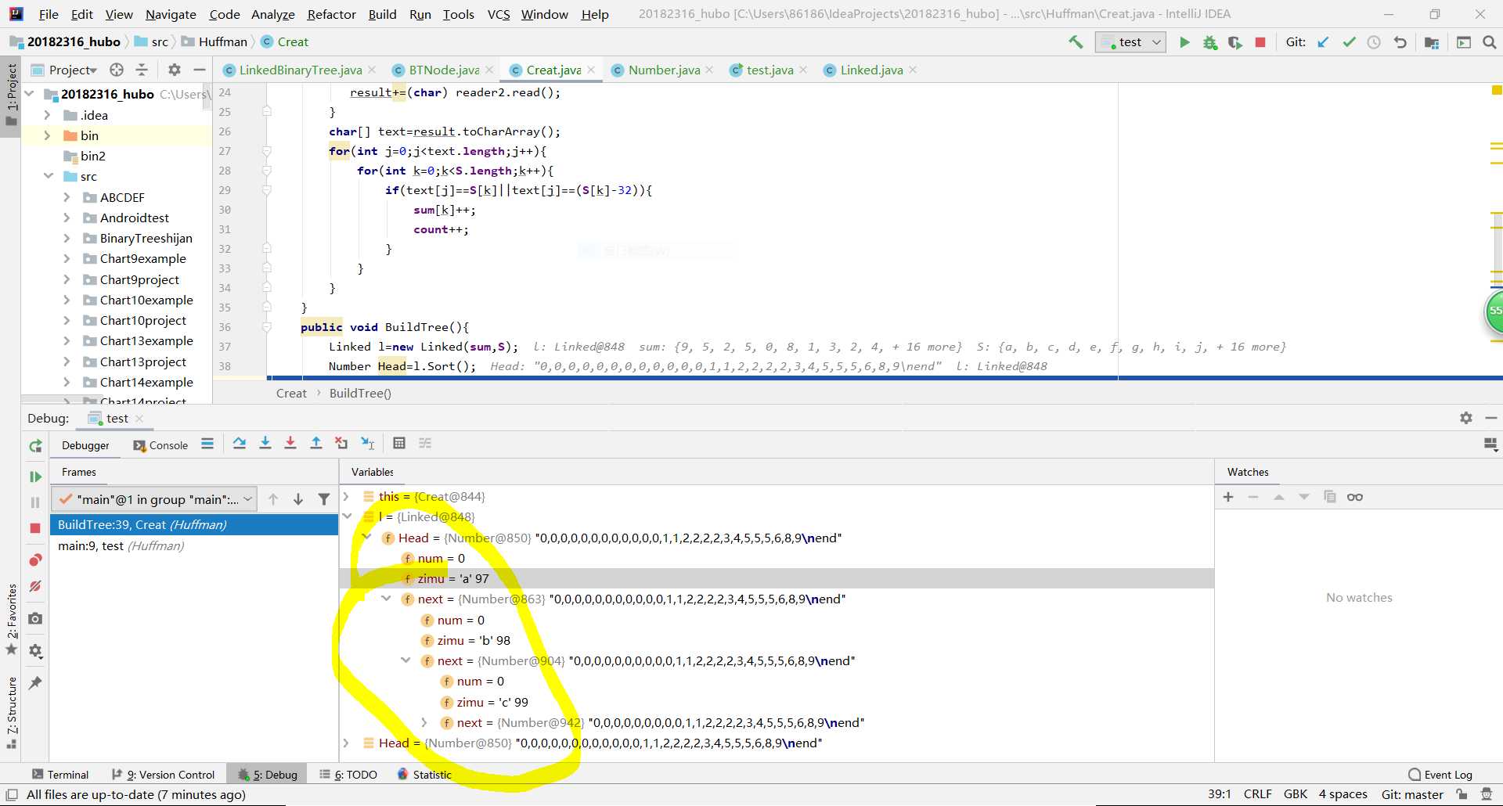Click Force Step Into red arrow
The image size is (1503, 806).
(290, 444)
